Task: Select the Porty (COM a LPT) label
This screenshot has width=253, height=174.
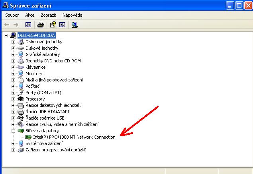Action: point(43,93)
